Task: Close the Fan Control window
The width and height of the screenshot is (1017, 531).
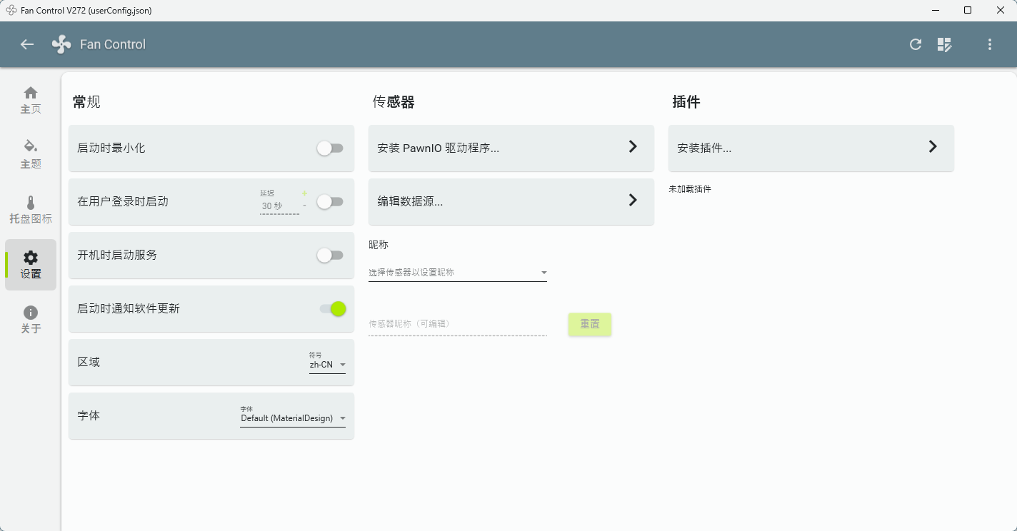Action: 1000,10
